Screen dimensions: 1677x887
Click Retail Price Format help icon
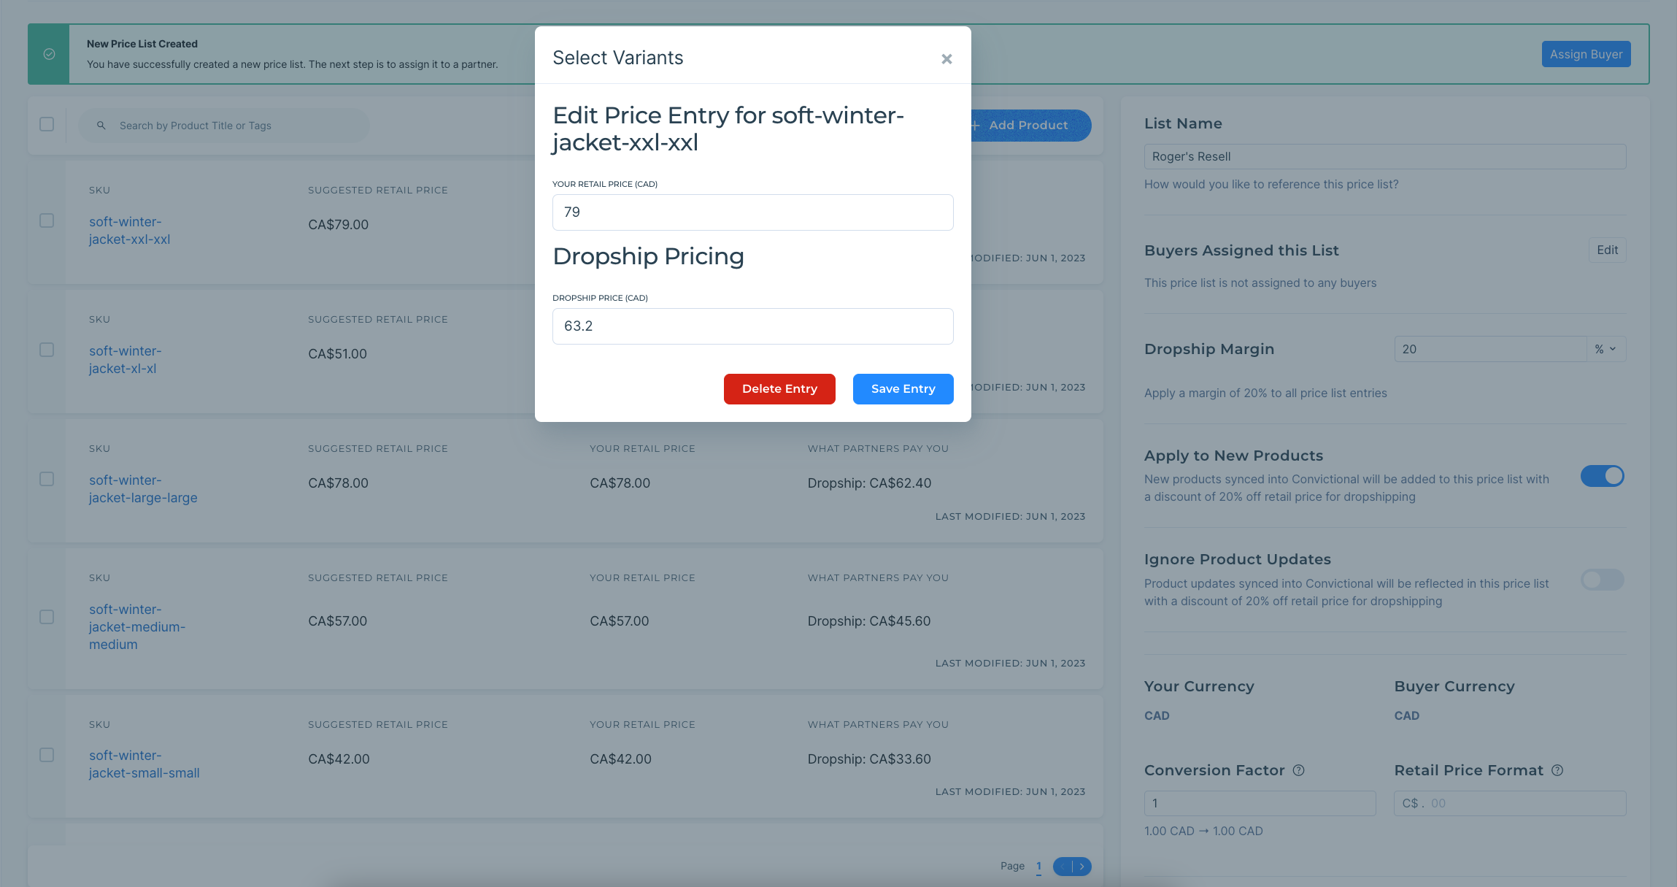(x=1557, y=770)
